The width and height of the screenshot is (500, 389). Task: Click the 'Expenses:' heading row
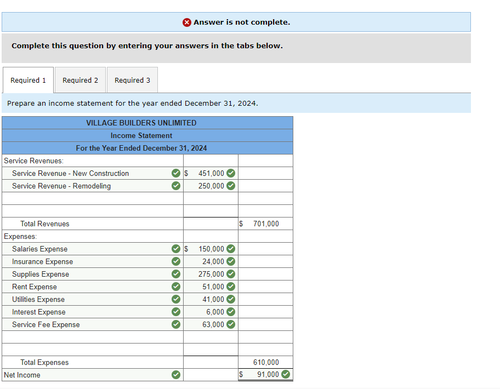coord(93,236)
